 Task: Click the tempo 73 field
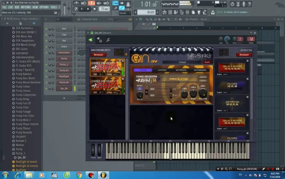[104, 9]
